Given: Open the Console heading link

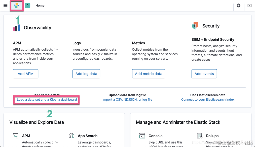Looking at the screenshot, I should 156,136.
